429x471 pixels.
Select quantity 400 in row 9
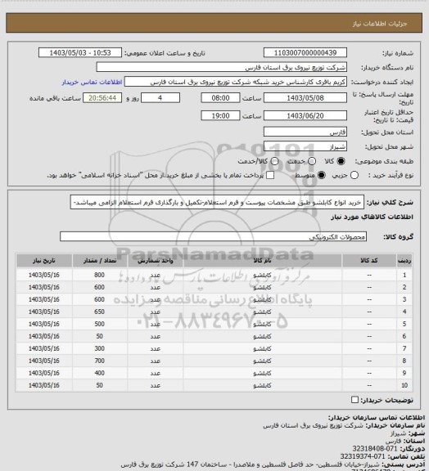(x=100, y=373)
